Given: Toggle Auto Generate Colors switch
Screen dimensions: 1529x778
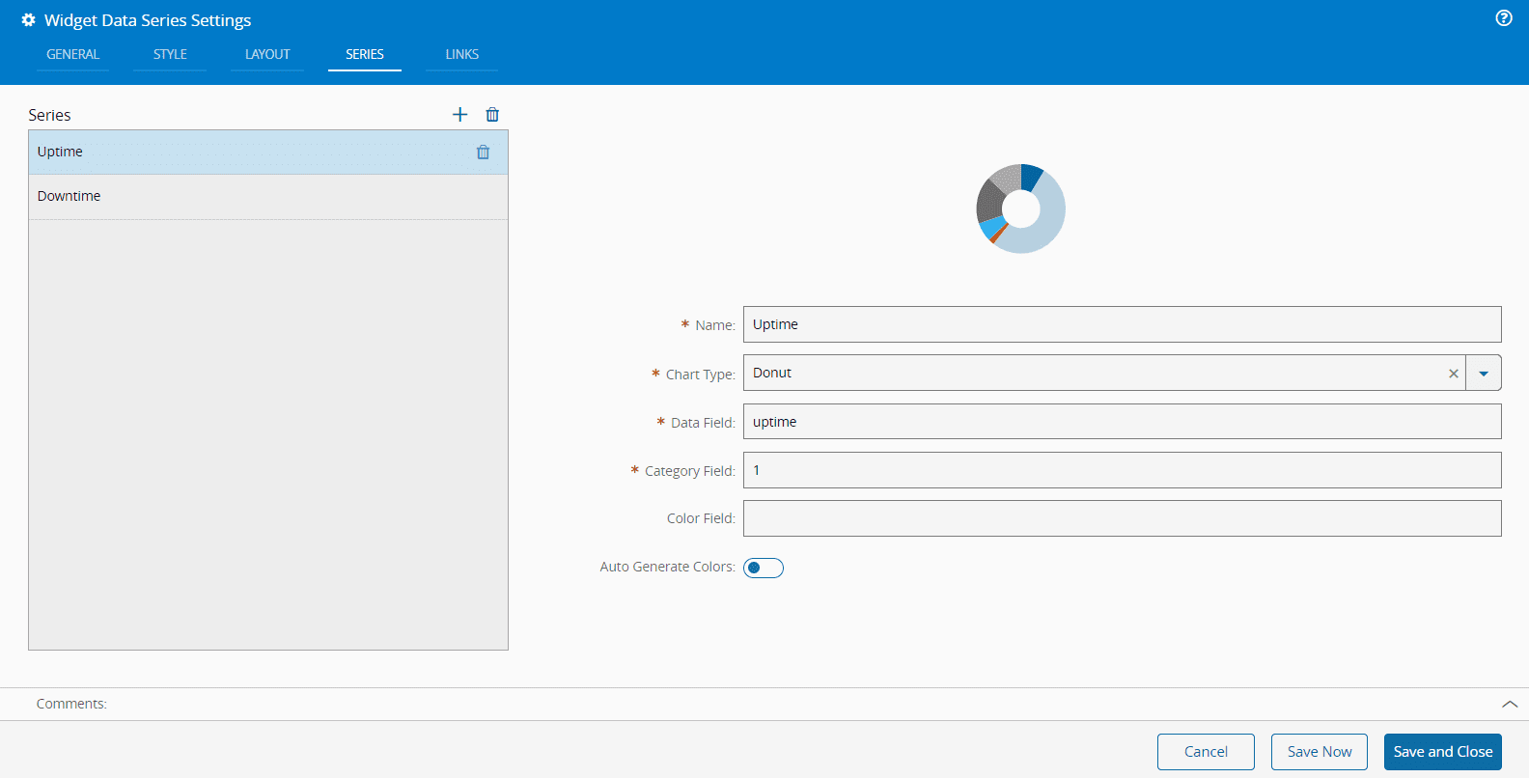Looking at the screenshot, I should click(x=763, y=568).
